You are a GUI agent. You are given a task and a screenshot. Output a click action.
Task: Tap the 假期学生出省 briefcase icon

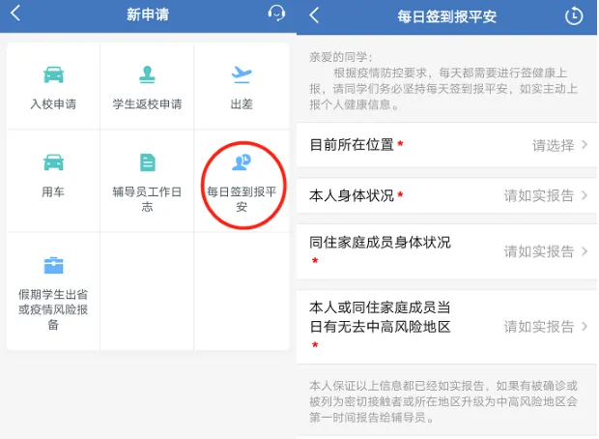(53, 265)
